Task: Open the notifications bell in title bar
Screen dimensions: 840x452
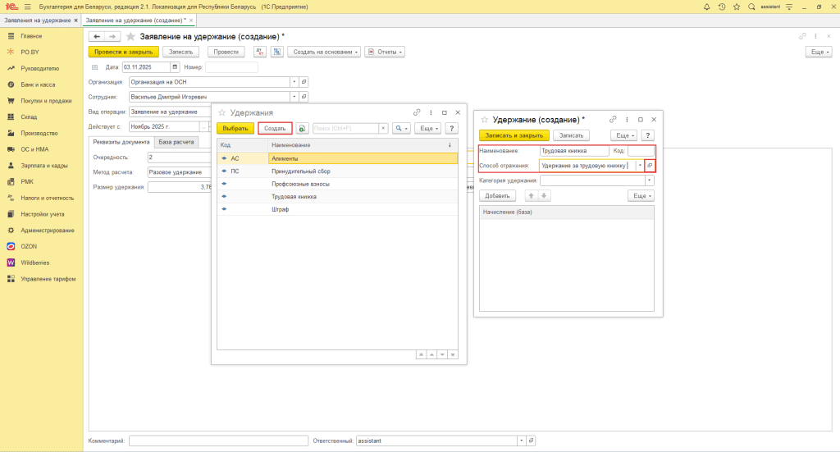Action: (x=707, y=7)
